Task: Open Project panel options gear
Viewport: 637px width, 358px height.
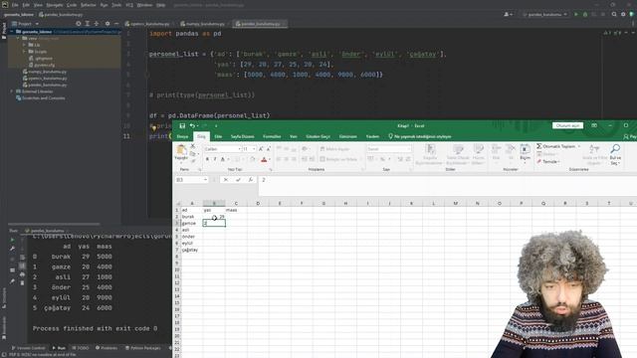Action: tap(107, 24)
